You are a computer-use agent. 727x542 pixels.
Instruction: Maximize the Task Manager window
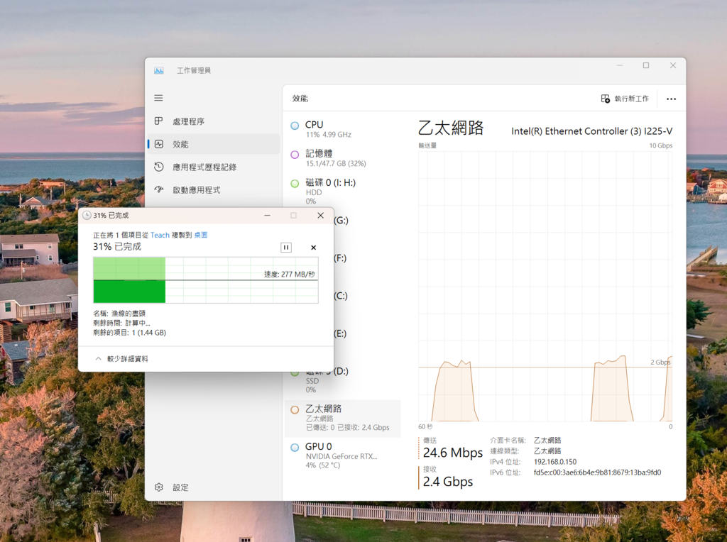pos(646,65)
